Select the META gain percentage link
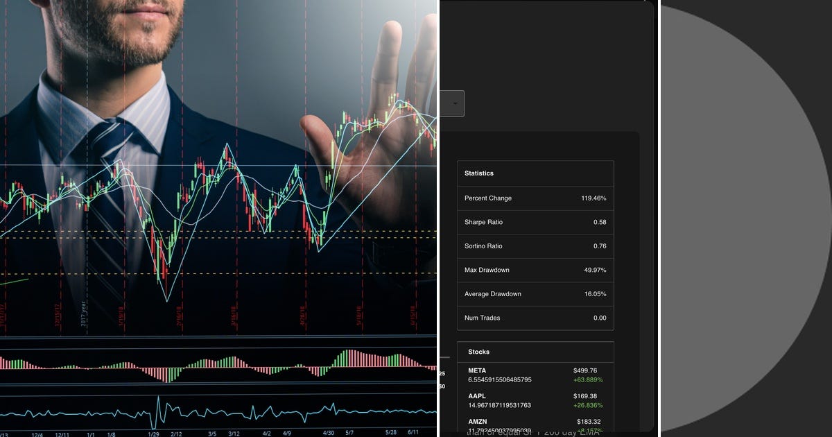The image size is (832, 437). point(589,379)
